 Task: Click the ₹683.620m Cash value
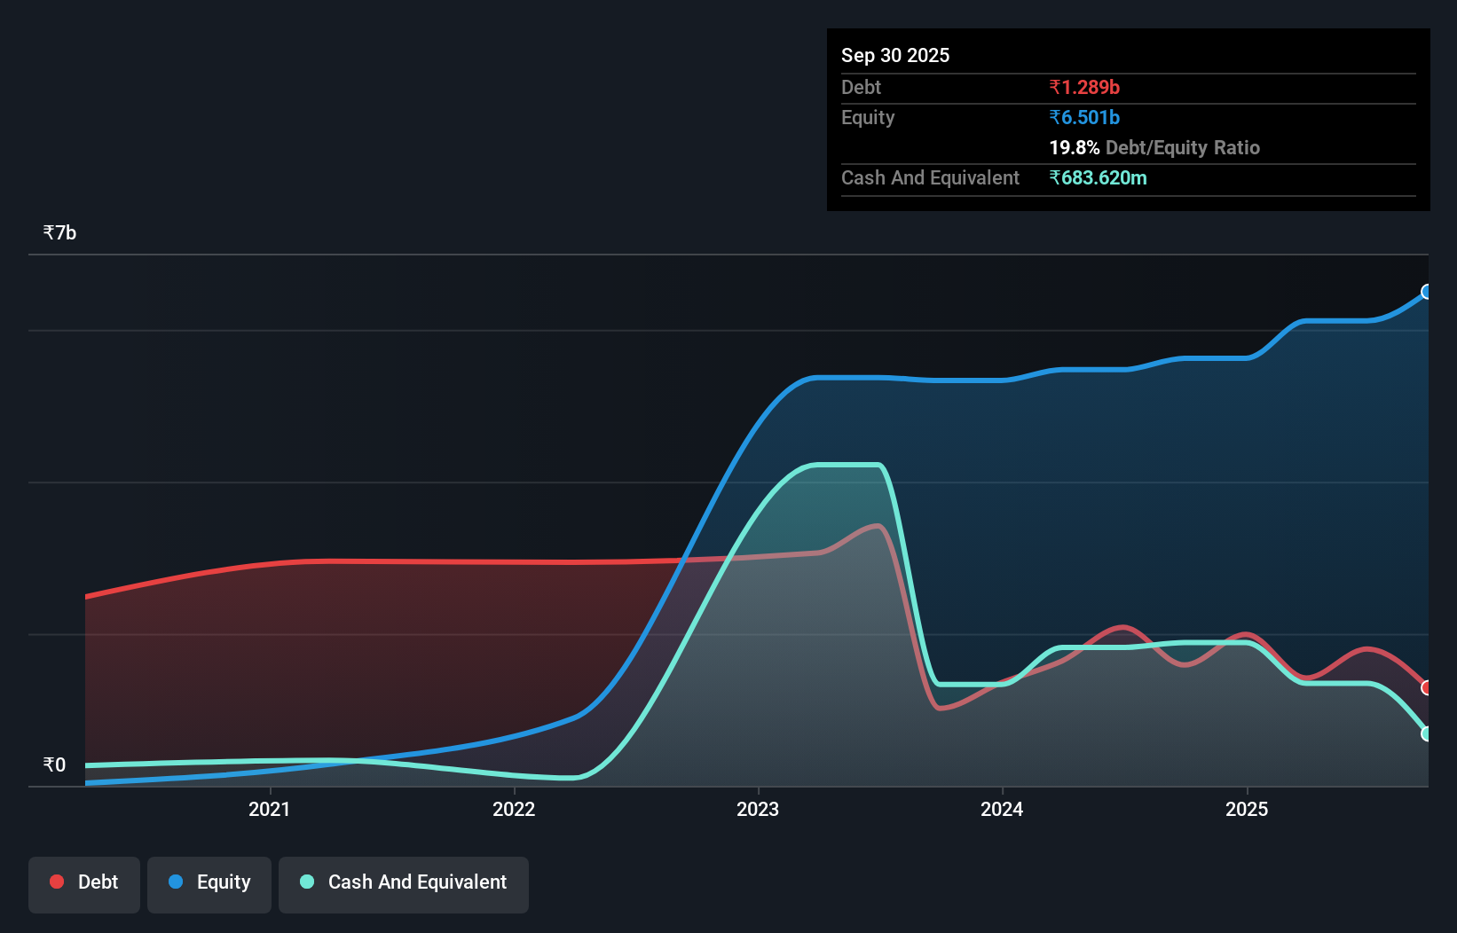[1099, 177]
